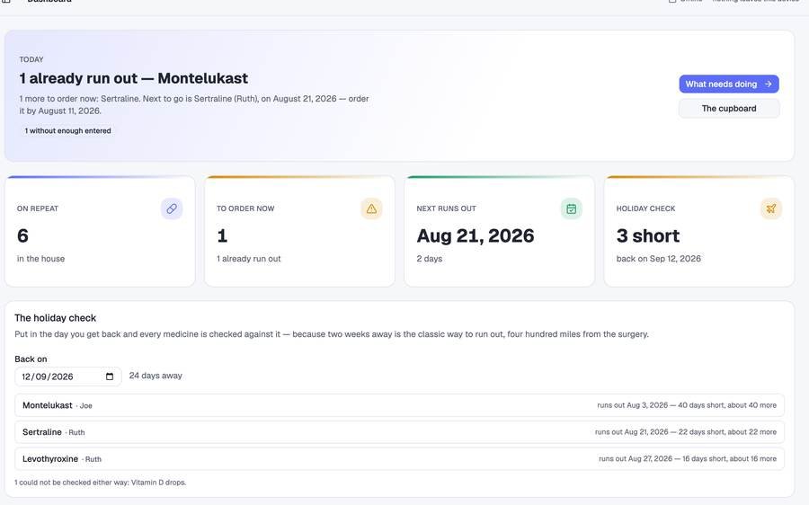Click 'back on Sep 12, 2026' caption
Image resolution: width=809 pixels, height=505 pixels.
pyautogui.click(x=658, y=259)
